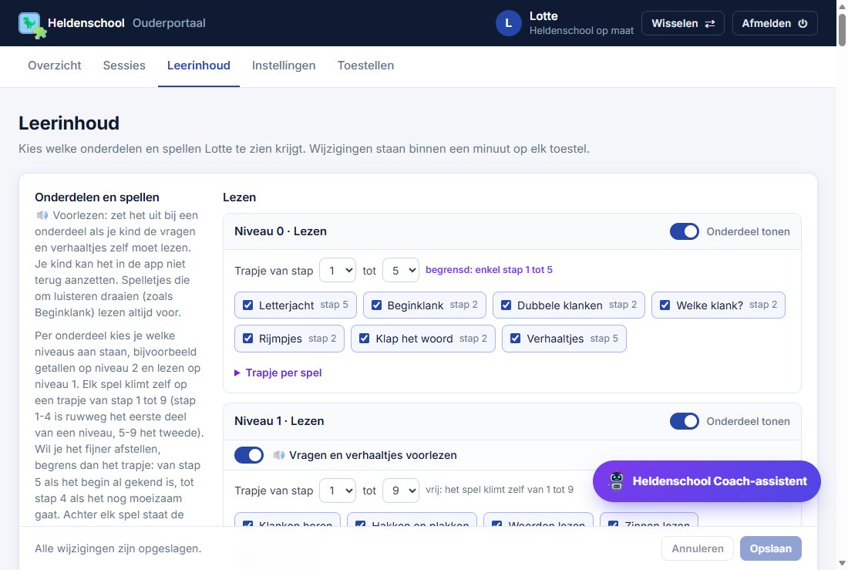Open Niveau 1 start step dropdown
Screen dimensions: 848x570
click(338, 491)
